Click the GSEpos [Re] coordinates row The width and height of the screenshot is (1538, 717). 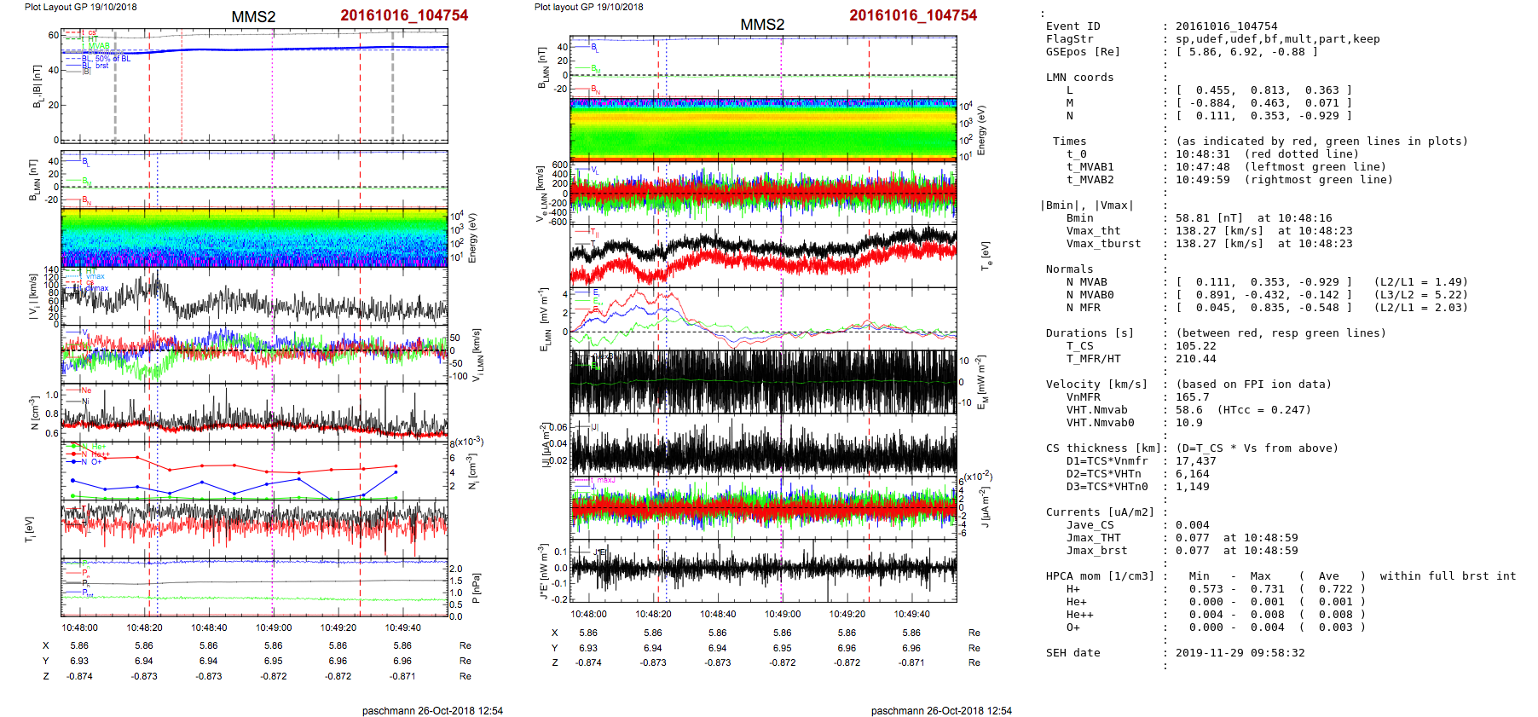tap(1245, 52)
